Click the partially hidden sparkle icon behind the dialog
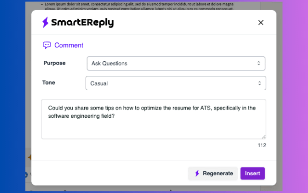Screen dimensions: 308x193 tap(29, 158)
